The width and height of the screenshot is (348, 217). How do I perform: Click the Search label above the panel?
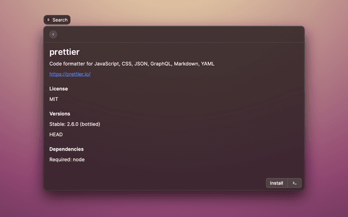(60, 20)
